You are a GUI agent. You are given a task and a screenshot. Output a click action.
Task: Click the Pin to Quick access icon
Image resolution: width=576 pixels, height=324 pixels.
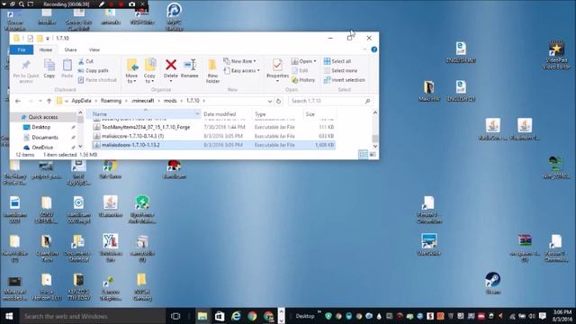[x=26, y=66]
